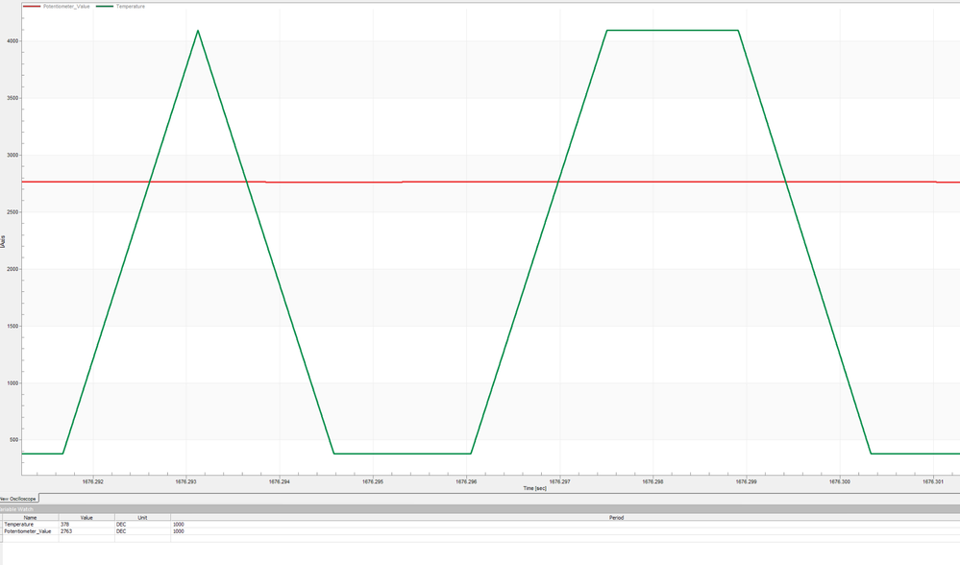Click the 1676.292 time axis tick label
The height and width of the screenshot is (565, 960).
point(93,481)
